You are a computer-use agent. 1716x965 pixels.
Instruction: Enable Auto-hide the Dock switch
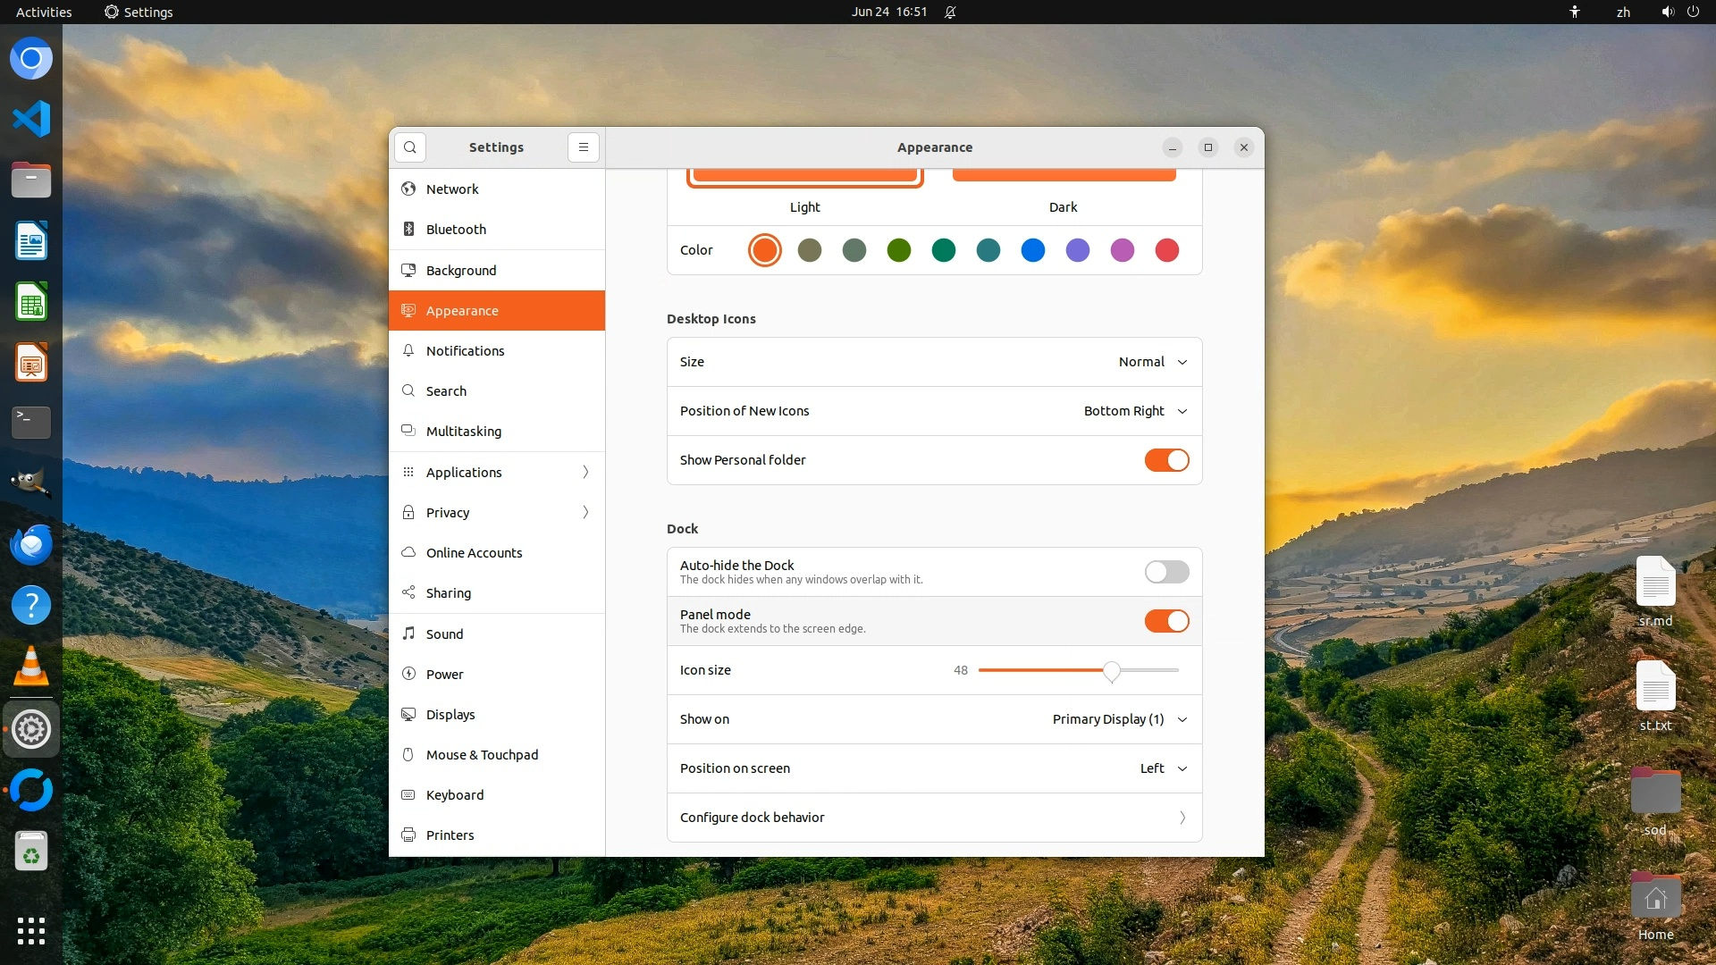pyautogui.click(x=1166, y=572)
